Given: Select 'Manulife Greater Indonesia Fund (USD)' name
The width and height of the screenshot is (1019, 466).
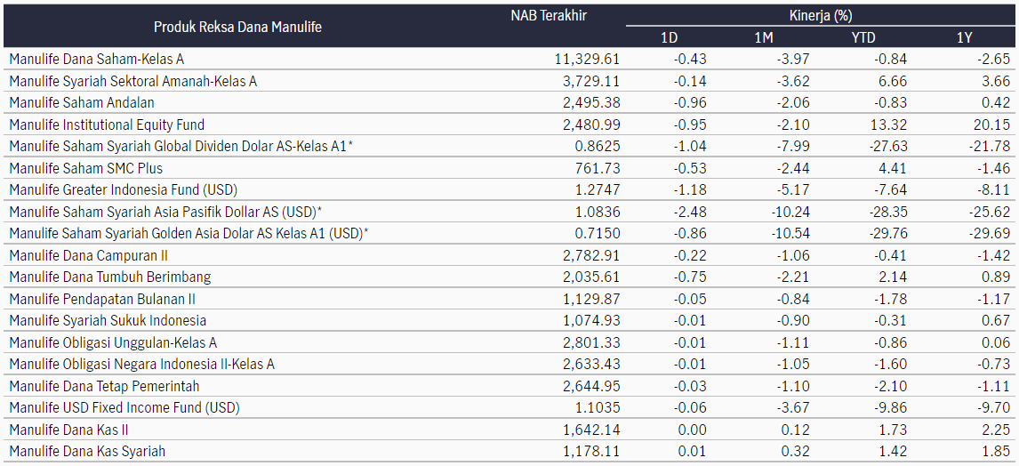Looking at the screenshot, I should tap(124, 190).
